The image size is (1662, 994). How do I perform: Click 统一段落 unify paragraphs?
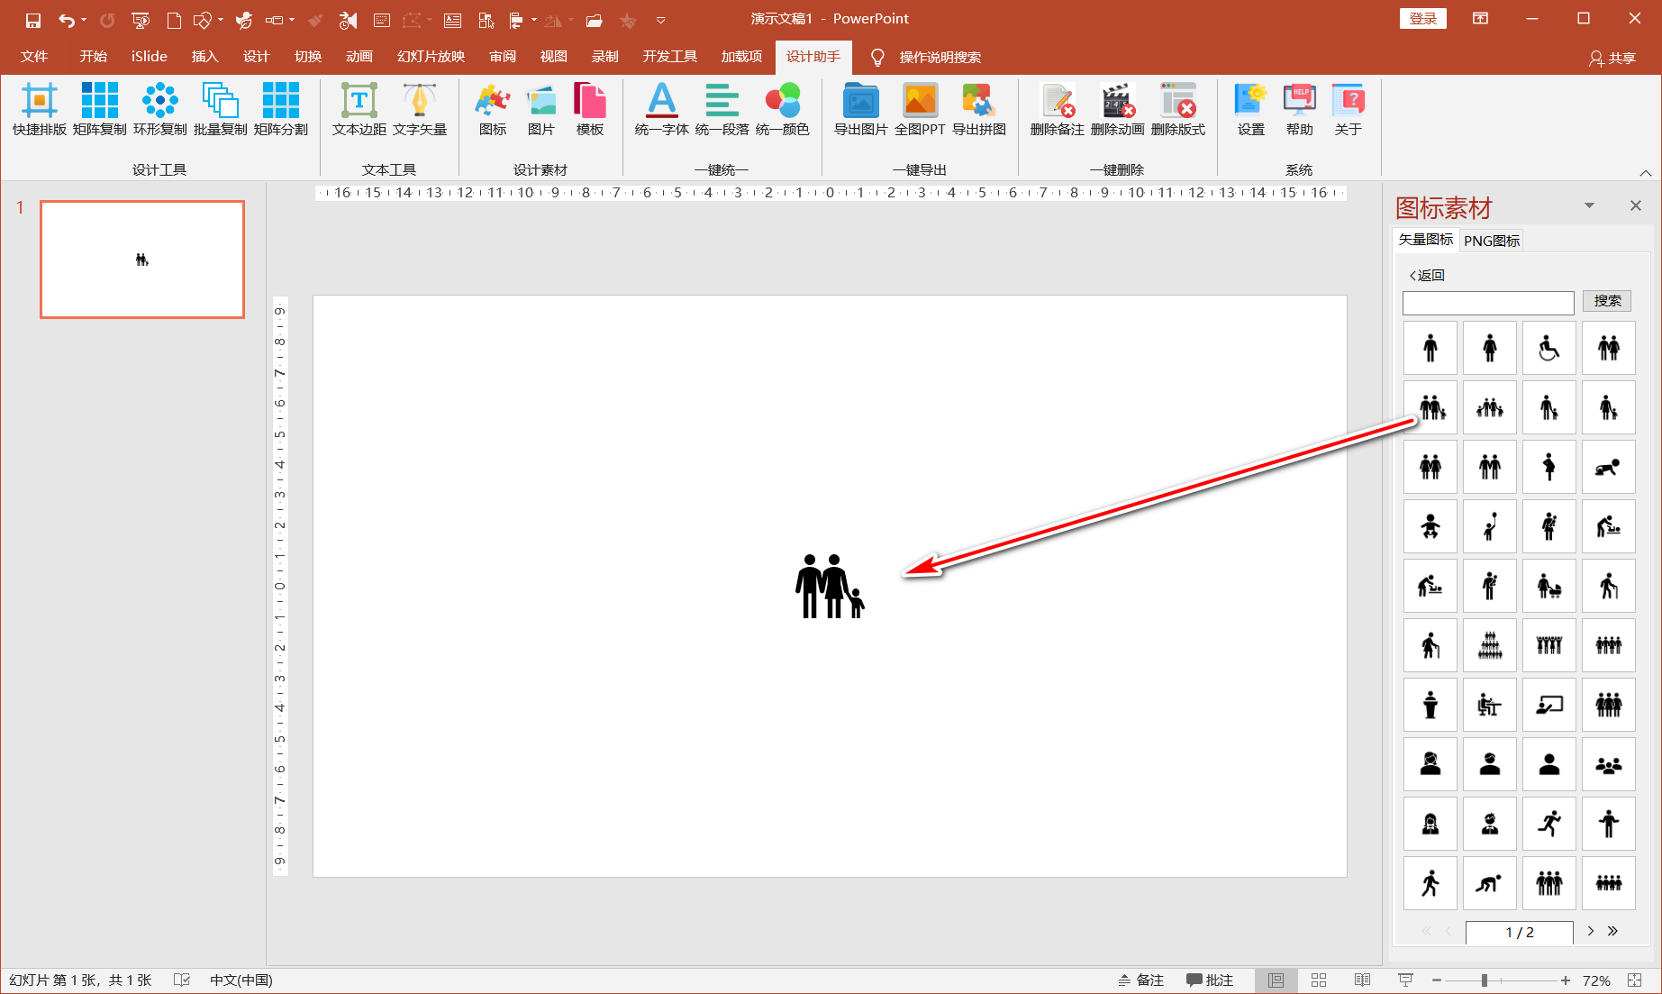[722, 109]
